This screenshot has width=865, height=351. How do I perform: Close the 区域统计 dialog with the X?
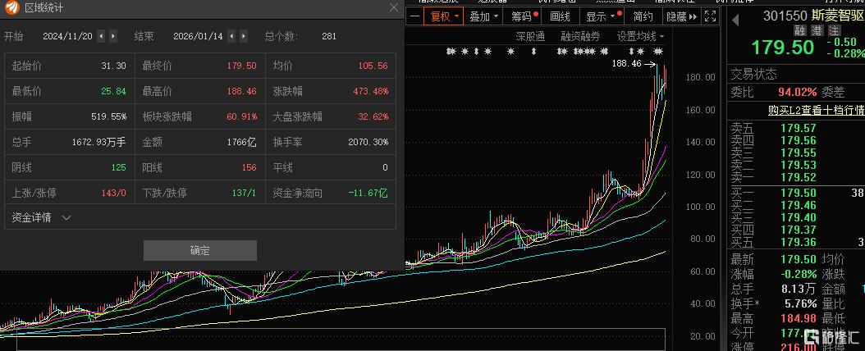coord(394,7)
